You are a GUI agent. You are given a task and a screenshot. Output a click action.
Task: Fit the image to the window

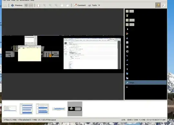coord(62,5)
